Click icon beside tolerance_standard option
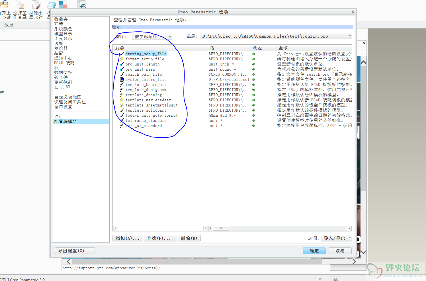 pyautogui.click(x=122, y=120)
